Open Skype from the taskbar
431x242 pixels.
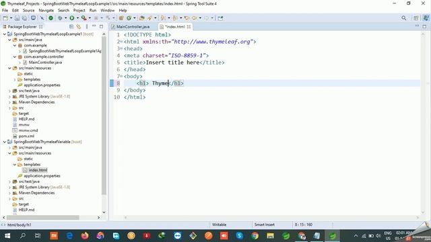coord(240,236)
